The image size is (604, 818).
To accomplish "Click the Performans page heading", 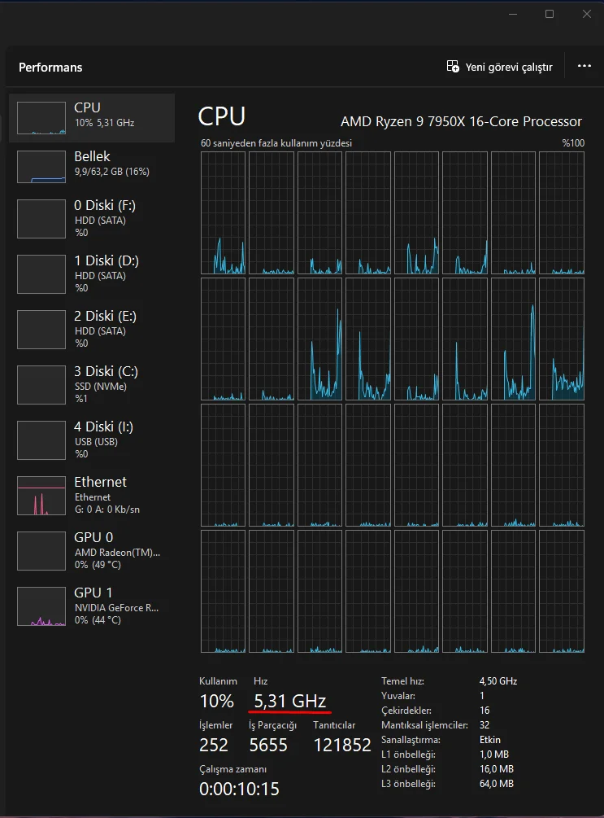I will point(50,68).
